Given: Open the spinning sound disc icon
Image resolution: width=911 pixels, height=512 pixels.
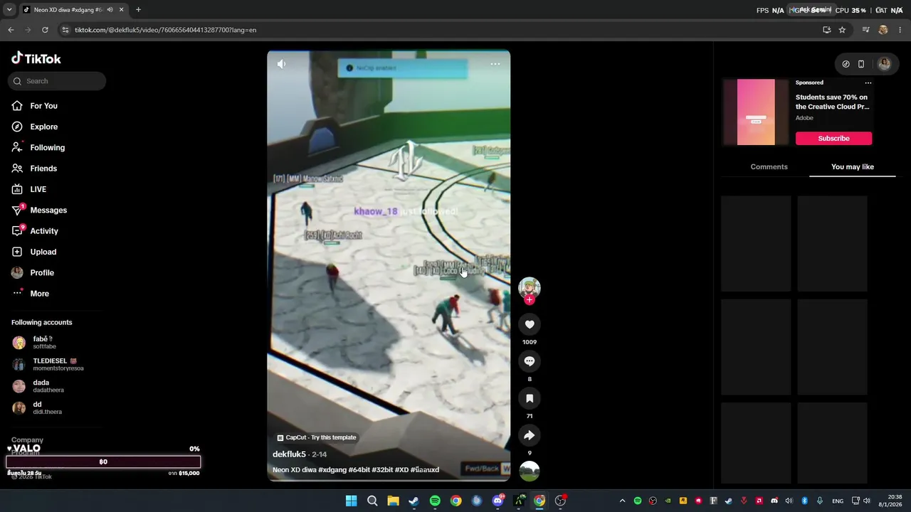Looking at the screenshot, I should click(x=530, y=471).
